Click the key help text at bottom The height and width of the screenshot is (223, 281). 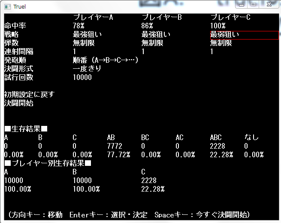click(129, 215)
